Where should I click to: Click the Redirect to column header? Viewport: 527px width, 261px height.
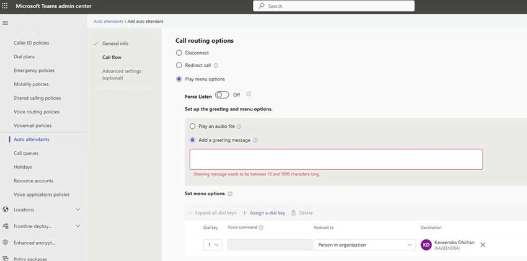coord(324,228)
